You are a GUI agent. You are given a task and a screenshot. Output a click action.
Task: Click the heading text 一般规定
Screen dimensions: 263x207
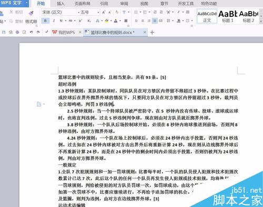click(x=67, y=165)
